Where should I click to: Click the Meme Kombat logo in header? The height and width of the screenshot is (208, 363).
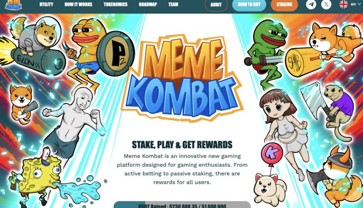[14, 5]
